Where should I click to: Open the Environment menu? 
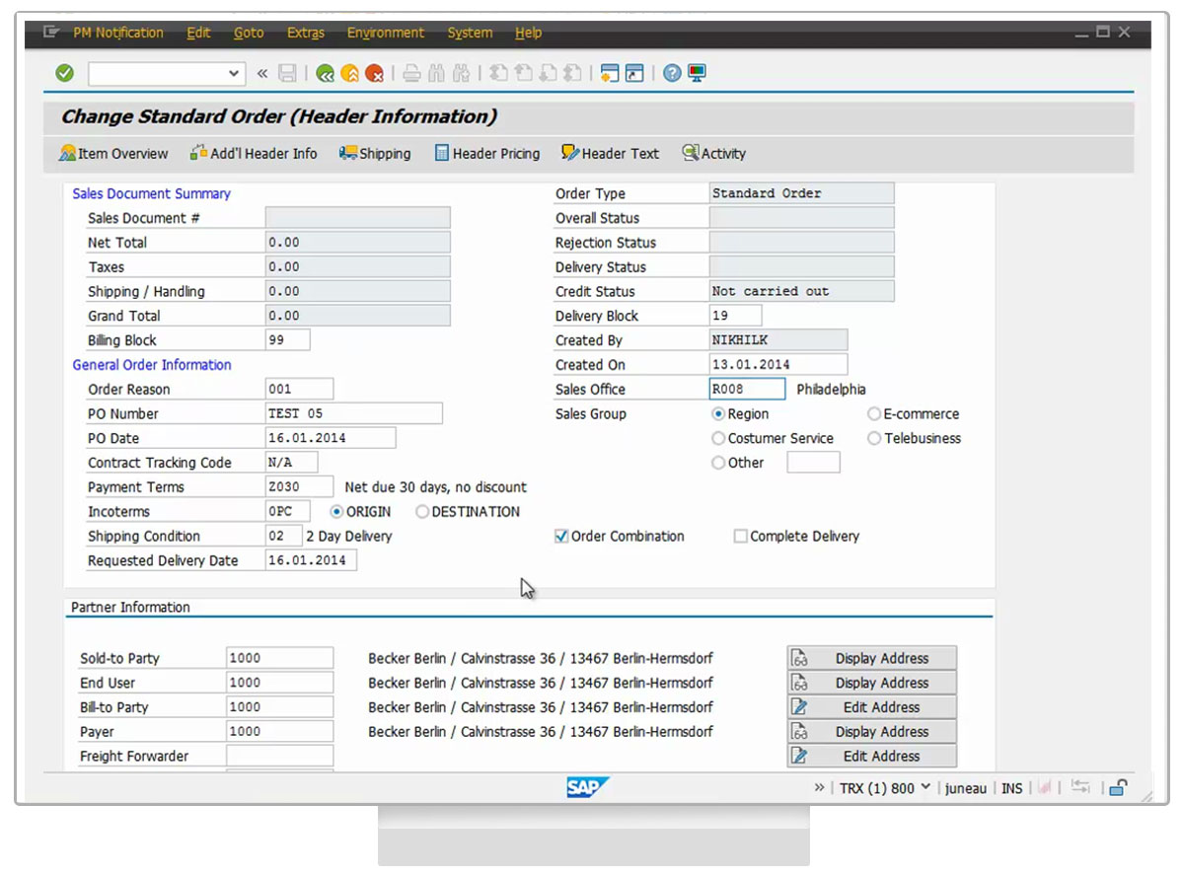pyautogui.click(x=385, y=33)
